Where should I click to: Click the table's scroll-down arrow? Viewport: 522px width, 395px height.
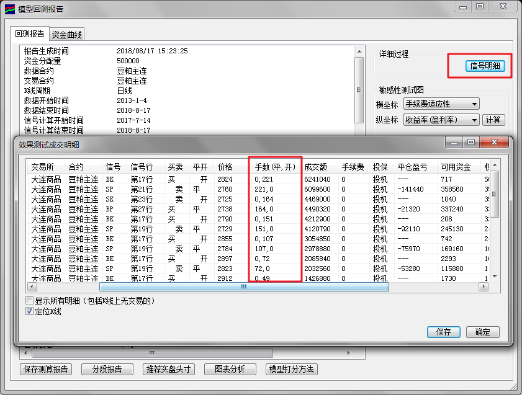click(x=495, y=276)
